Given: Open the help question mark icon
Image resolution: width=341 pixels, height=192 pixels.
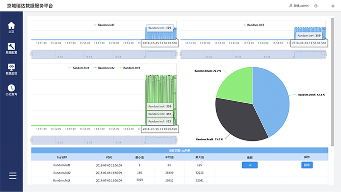Looking at the screenshot, I should point(316,6).
